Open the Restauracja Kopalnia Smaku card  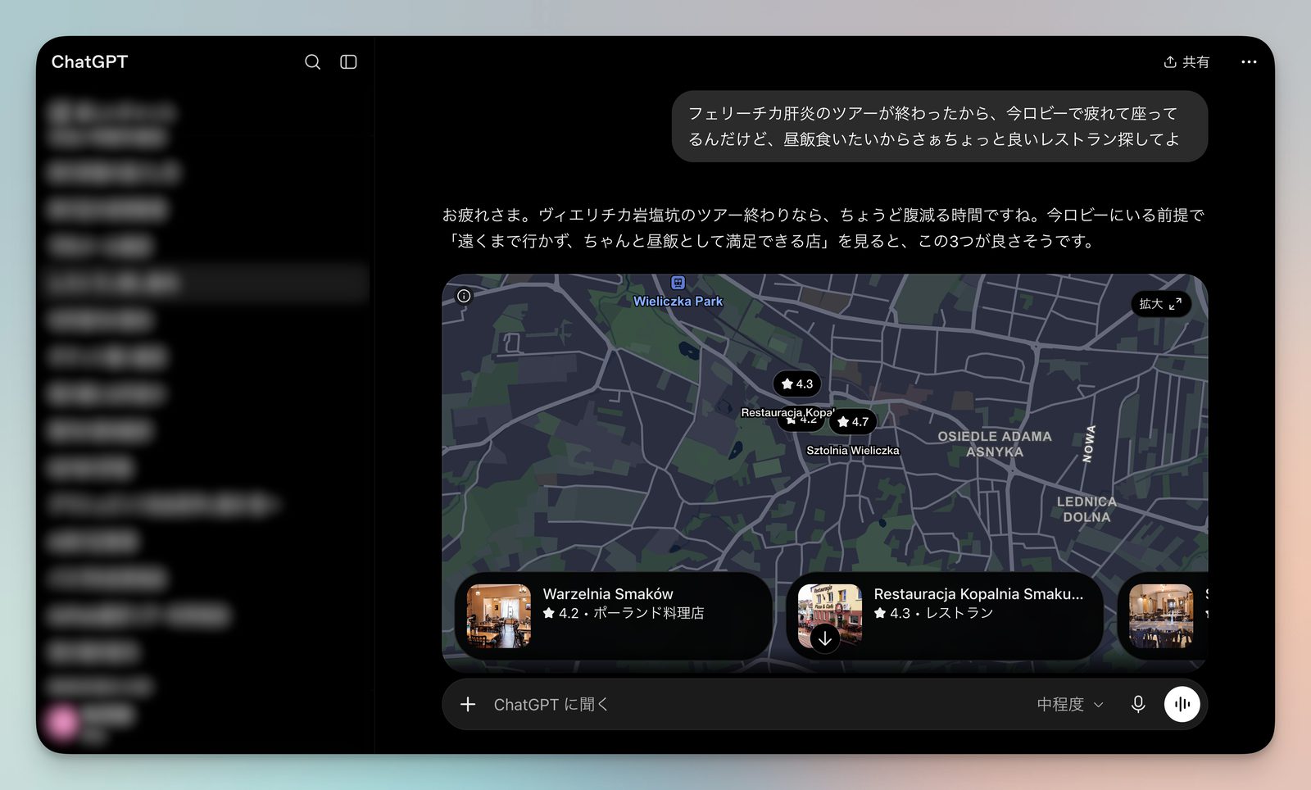coord(944,615)
